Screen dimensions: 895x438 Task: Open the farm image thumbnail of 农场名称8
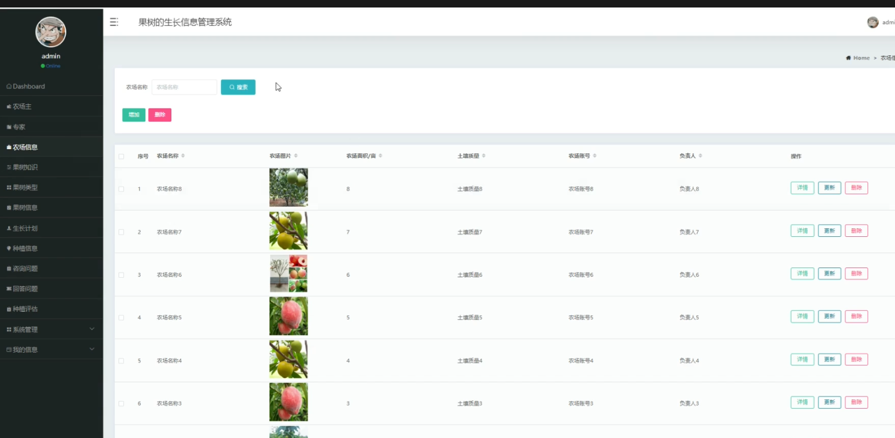tap(289, 187)
